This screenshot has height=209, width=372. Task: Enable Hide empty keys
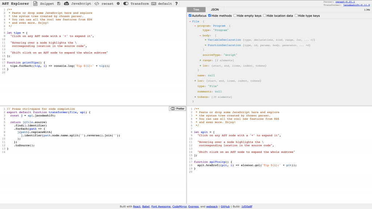point(235,15)
